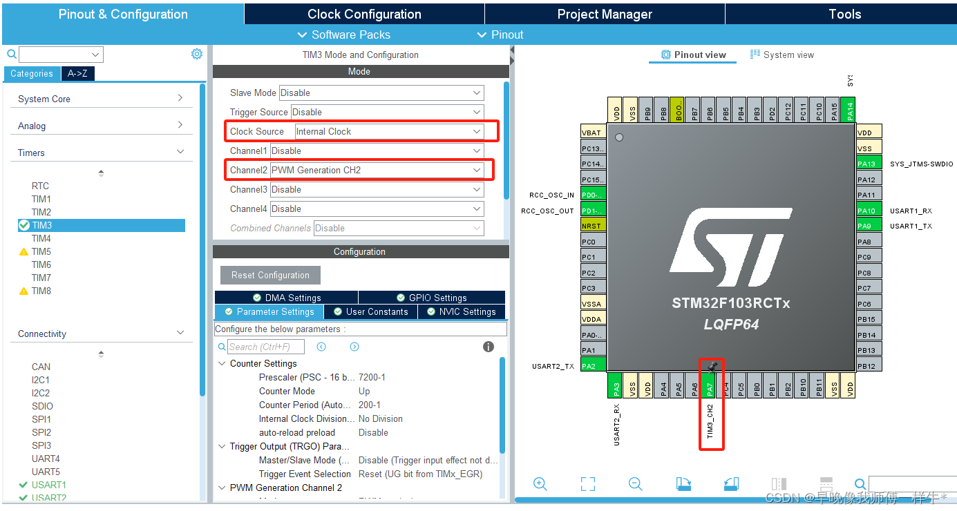The width and height of the screenshot is (957, 511).
Task: Click the search icon beside categories filter
Action: [12, 54]
